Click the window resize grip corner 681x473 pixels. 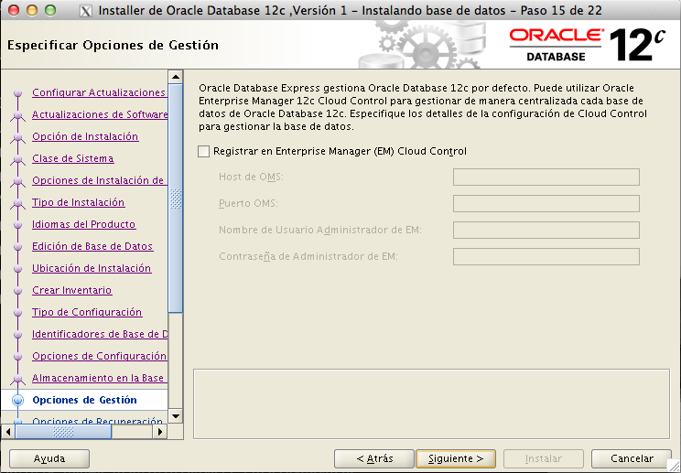pyautogui.click(x=674, y=466)
